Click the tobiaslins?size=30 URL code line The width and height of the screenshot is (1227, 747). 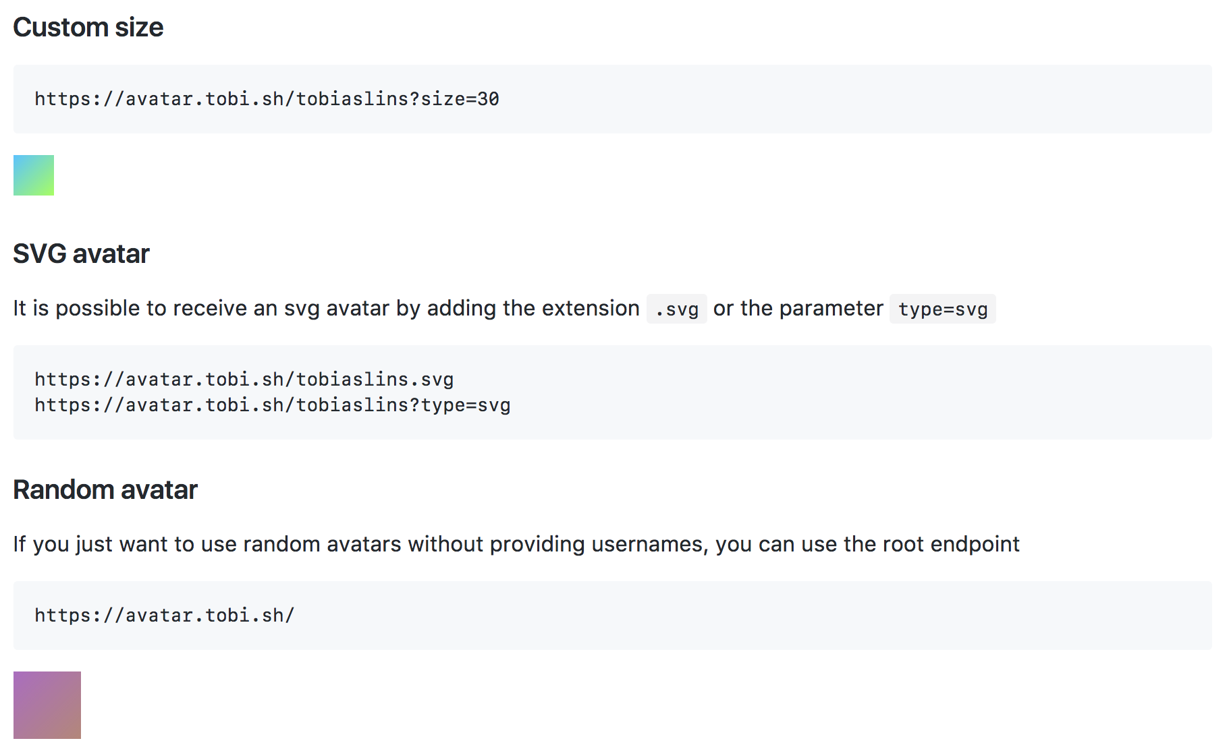[267, 99]
